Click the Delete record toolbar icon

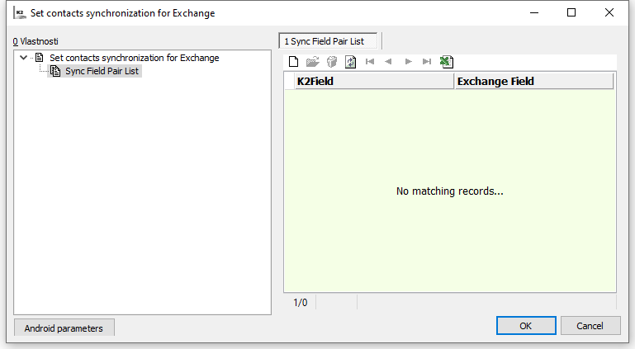pos(332,62)
